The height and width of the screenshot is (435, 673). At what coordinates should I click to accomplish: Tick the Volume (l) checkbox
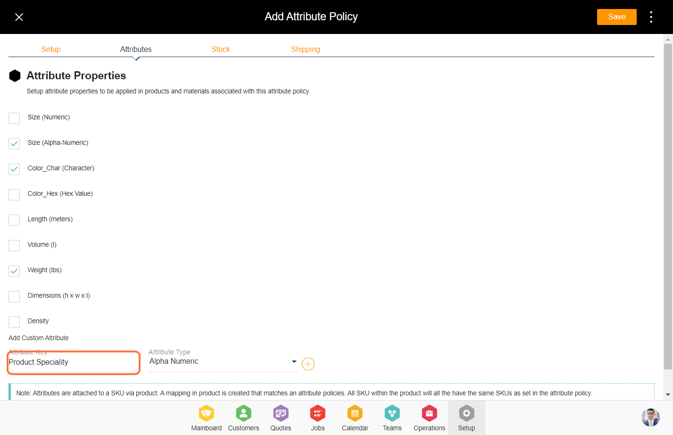point(14,245)
